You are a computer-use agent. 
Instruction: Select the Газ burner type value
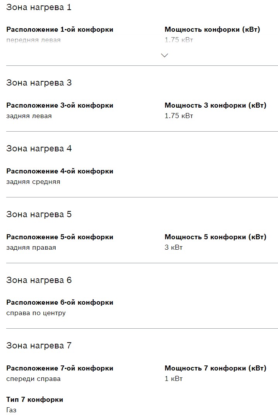(x=11, y=410)
